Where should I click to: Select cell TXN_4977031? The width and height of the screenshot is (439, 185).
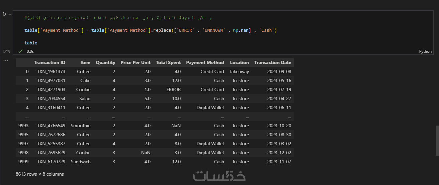[51, 80]
